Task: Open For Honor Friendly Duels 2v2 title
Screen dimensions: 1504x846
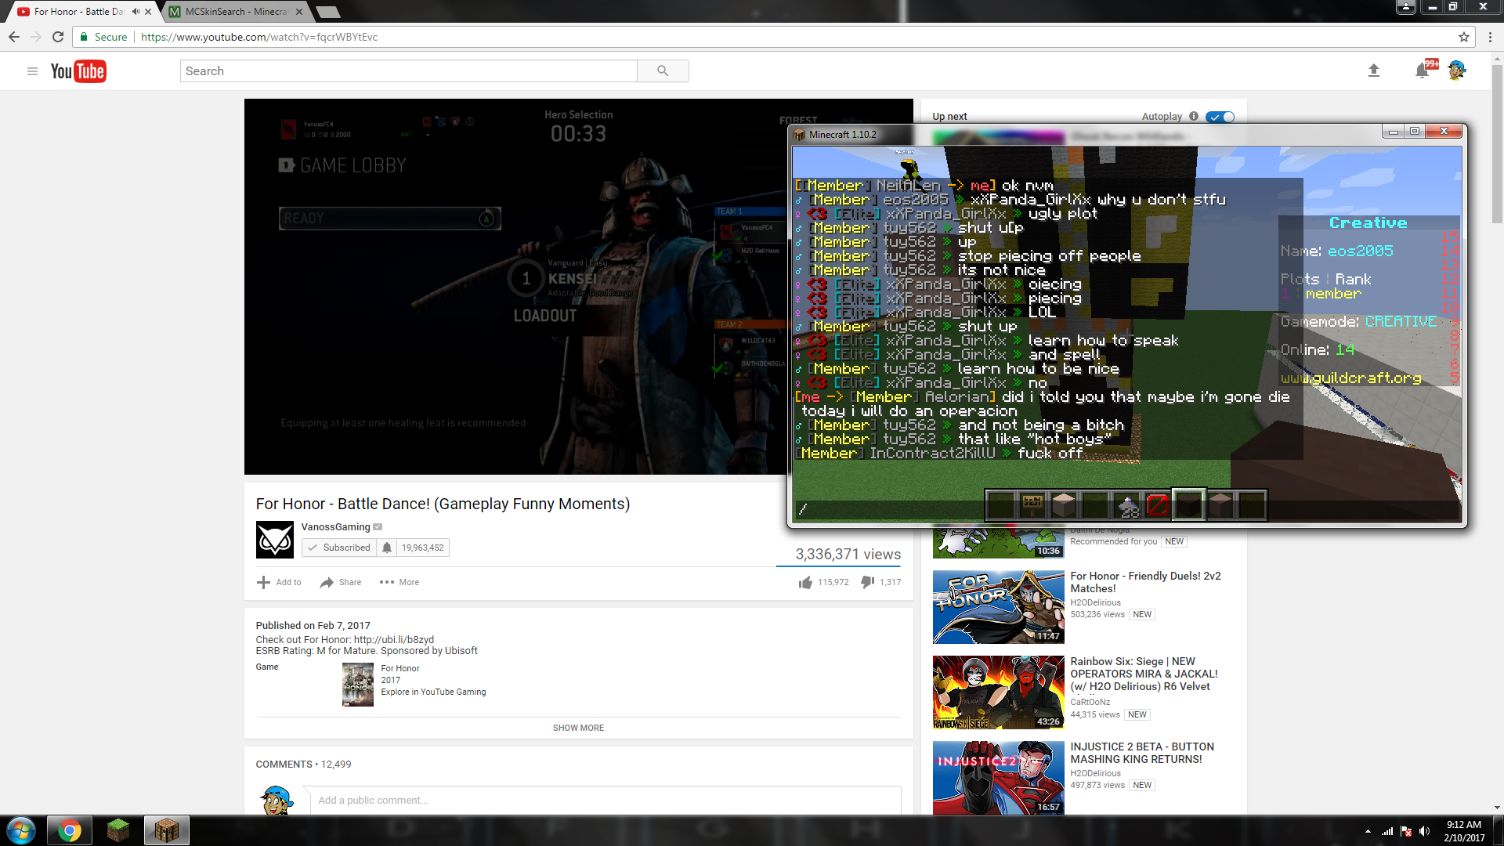Action: (x=1145, y=582)
